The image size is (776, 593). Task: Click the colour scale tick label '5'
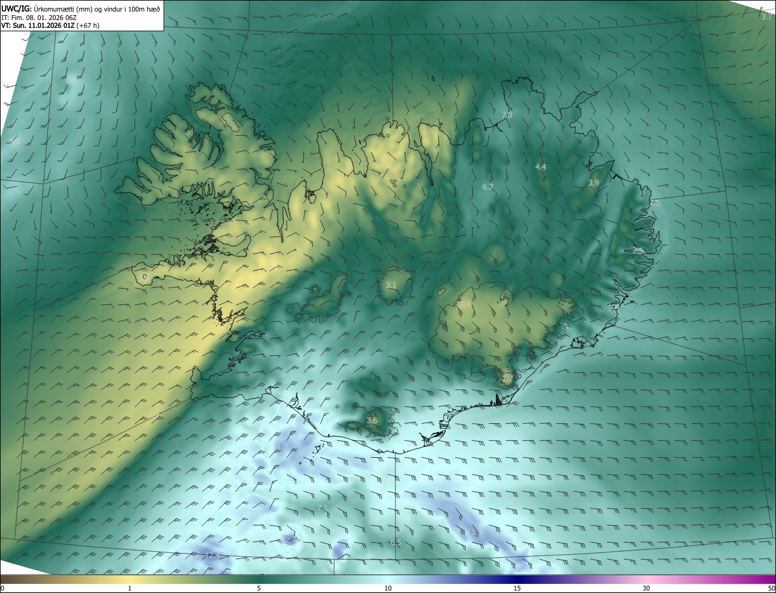[x=259, y=588]
